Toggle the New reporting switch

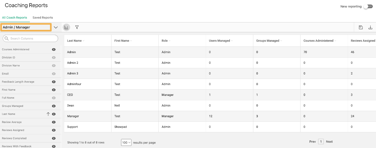click(368, 6)
